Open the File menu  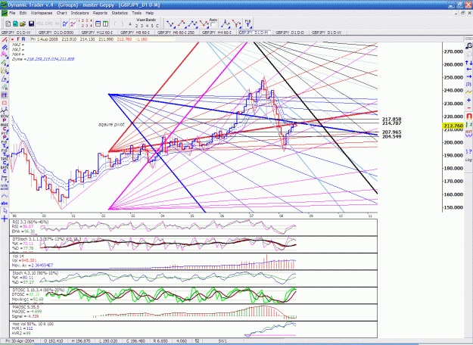click(x=12, y=13)
